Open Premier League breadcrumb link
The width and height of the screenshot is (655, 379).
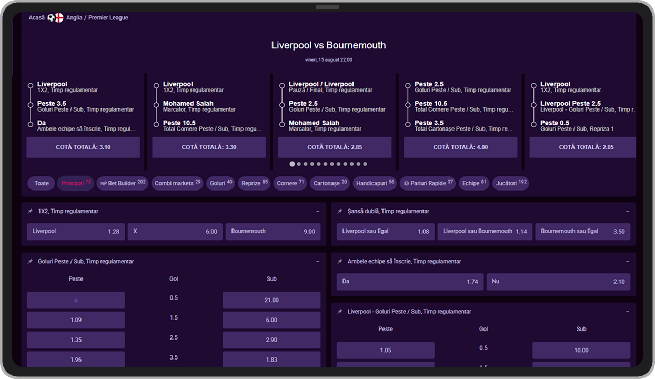click(x=108, y=17)
